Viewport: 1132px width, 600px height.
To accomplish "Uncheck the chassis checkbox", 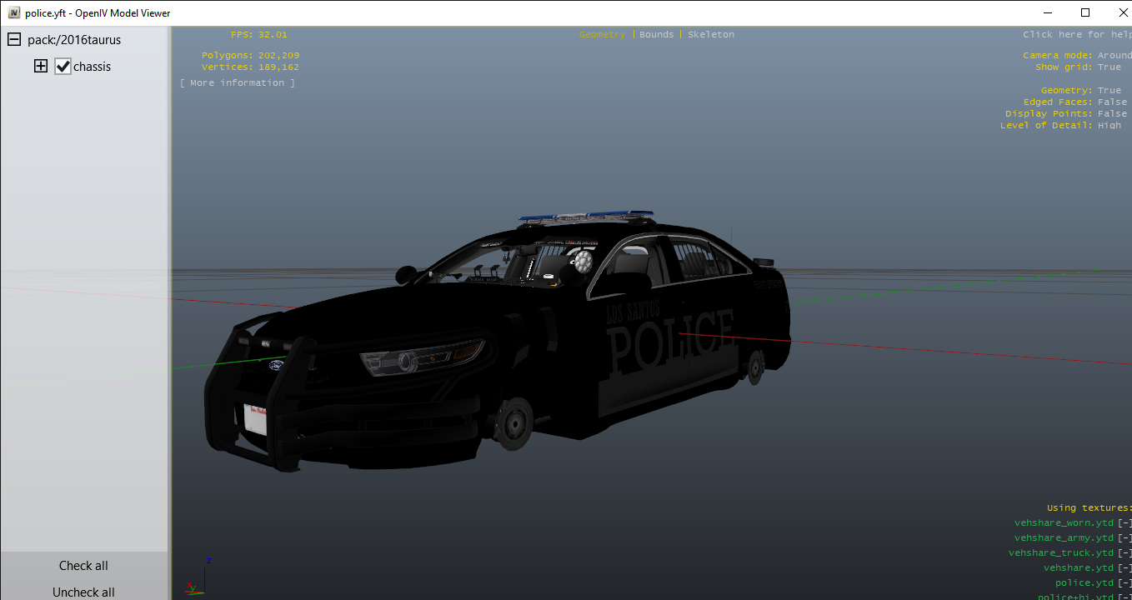I will point(63,67).
